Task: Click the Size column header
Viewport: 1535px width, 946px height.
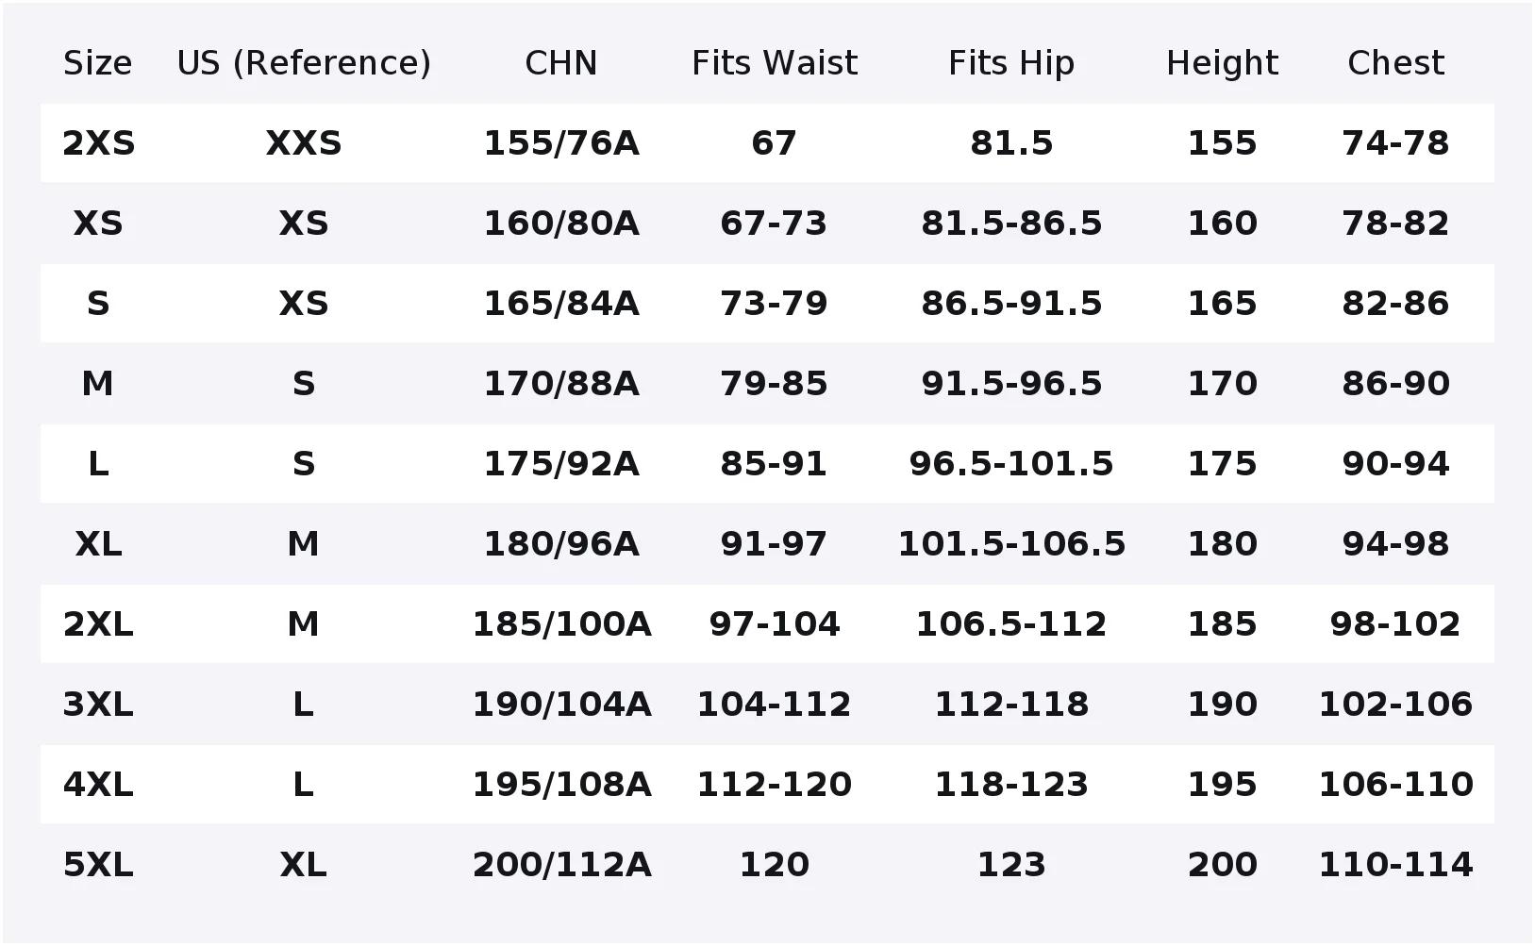Action: 97,63
